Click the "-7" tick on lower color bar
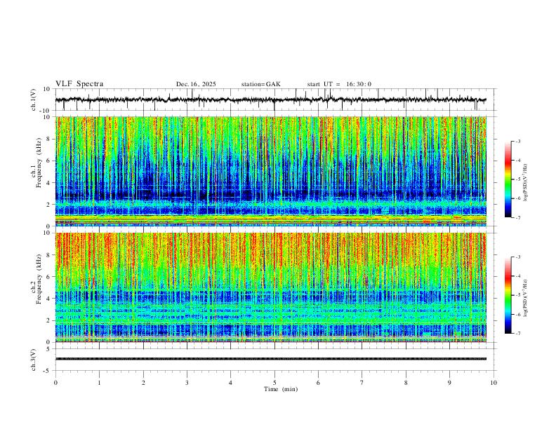The image size is (556, 429). pos(518,334)
